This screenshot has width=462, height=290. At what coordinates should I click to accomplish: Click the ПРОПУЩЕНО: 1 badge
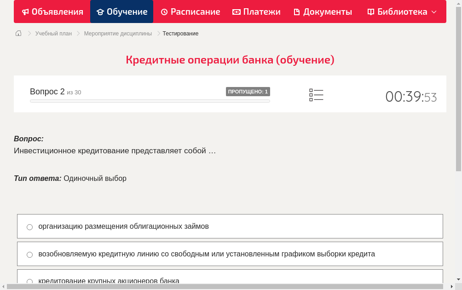[248, 91]
